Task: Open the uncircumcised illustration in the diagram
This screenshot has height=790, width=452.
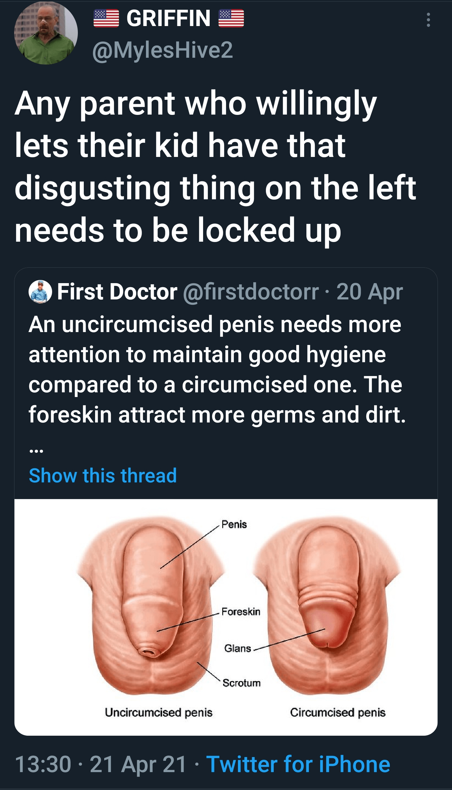Action: [x=151, y=605]
